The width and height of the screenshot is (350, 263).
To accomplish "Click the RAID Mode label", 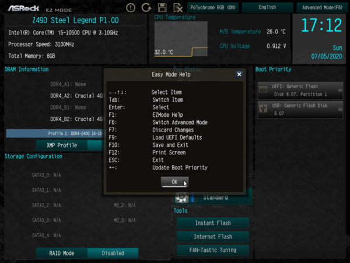I will tap(62, 253).
